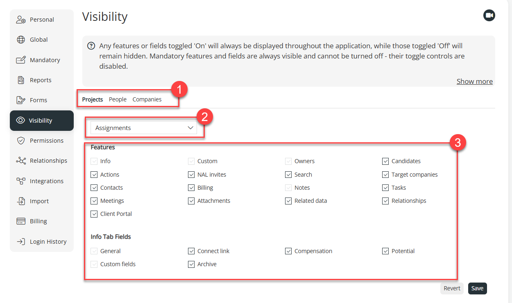Expand info text with Show more
The image size is (512, 303).
coord(474,81)
